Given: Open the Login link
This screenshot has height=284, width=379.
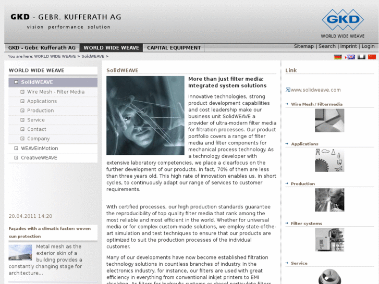Looking at the screenshot, I should tap(368, 46).
